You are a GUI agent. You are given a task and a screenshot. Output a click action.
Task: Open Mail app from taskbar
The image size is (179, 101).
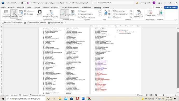(66, 99)
